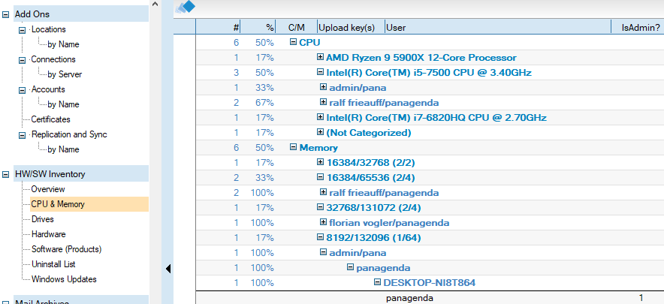Click the AMD Ryzen 9 5900X label
The height and width of the screenshot is (304, 664).
click(421, 58)
